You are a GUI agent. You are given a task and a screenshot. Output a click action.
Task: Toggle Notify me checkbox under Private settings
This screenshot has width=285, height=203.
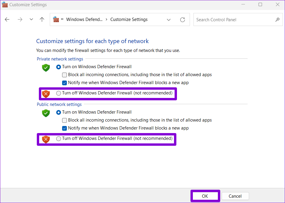[64, 83]
